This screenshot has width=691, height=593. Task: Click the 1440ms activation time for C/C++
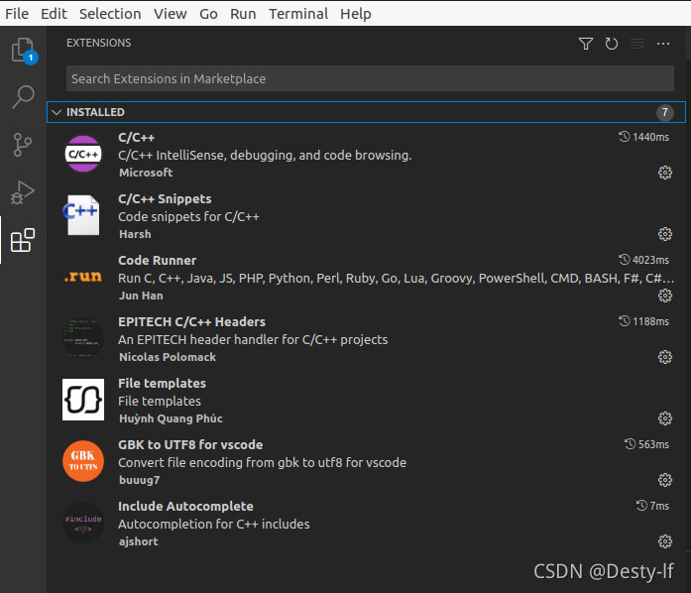tap(643, 137)
